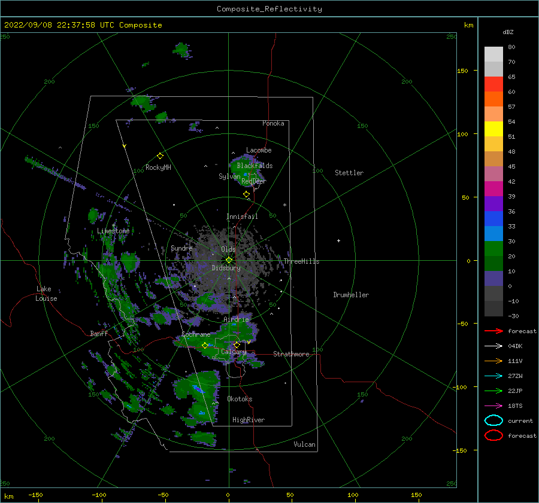
Task: Click the yellow radar marker at Didsbury center
Action: tap(229, 260)
